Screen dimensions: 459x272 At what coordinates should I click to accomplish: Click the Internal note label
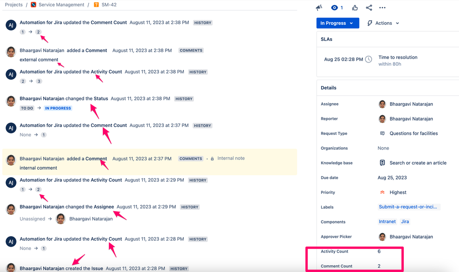coord(231,158)
